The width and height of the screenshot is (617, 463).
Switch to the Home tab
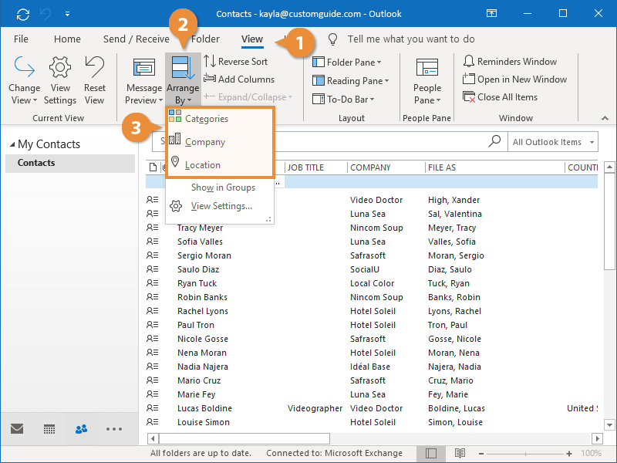coord(67,39)
